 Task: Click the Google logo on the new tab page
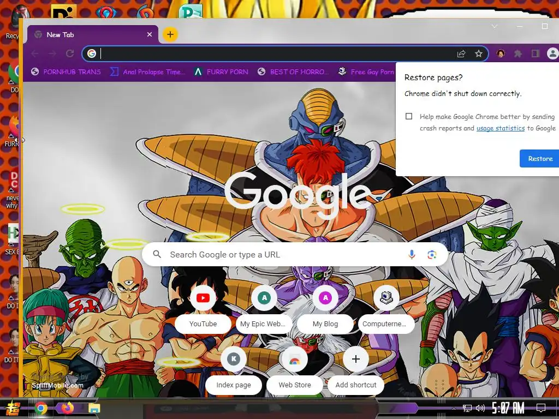tap(298, 195)
